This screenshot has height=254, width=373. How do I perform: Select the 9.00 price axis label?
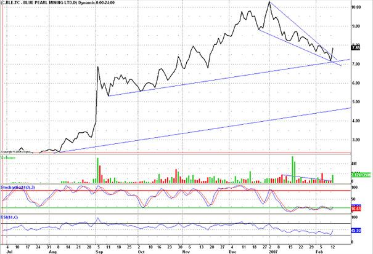pyautogui.click(x=356, y=26)
